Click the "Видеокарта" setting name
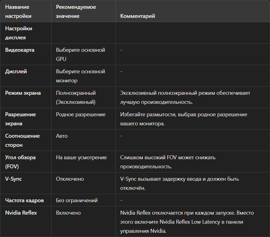Screen dimensions: 270x237 (20, 50)
